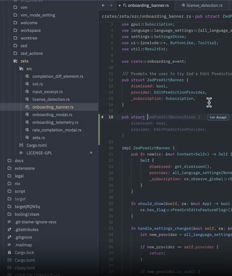
Task: Open the .git-blame-ignore-revs file
Action: coord(35,222)
